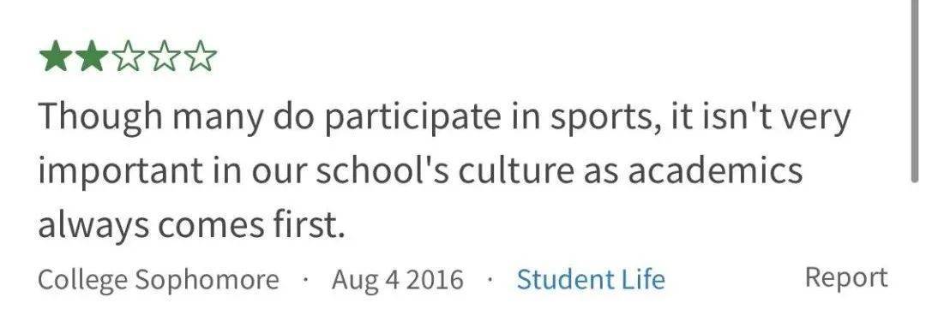
Task: Click the dot separator after College Sophomore
Action: coord(305,280)
